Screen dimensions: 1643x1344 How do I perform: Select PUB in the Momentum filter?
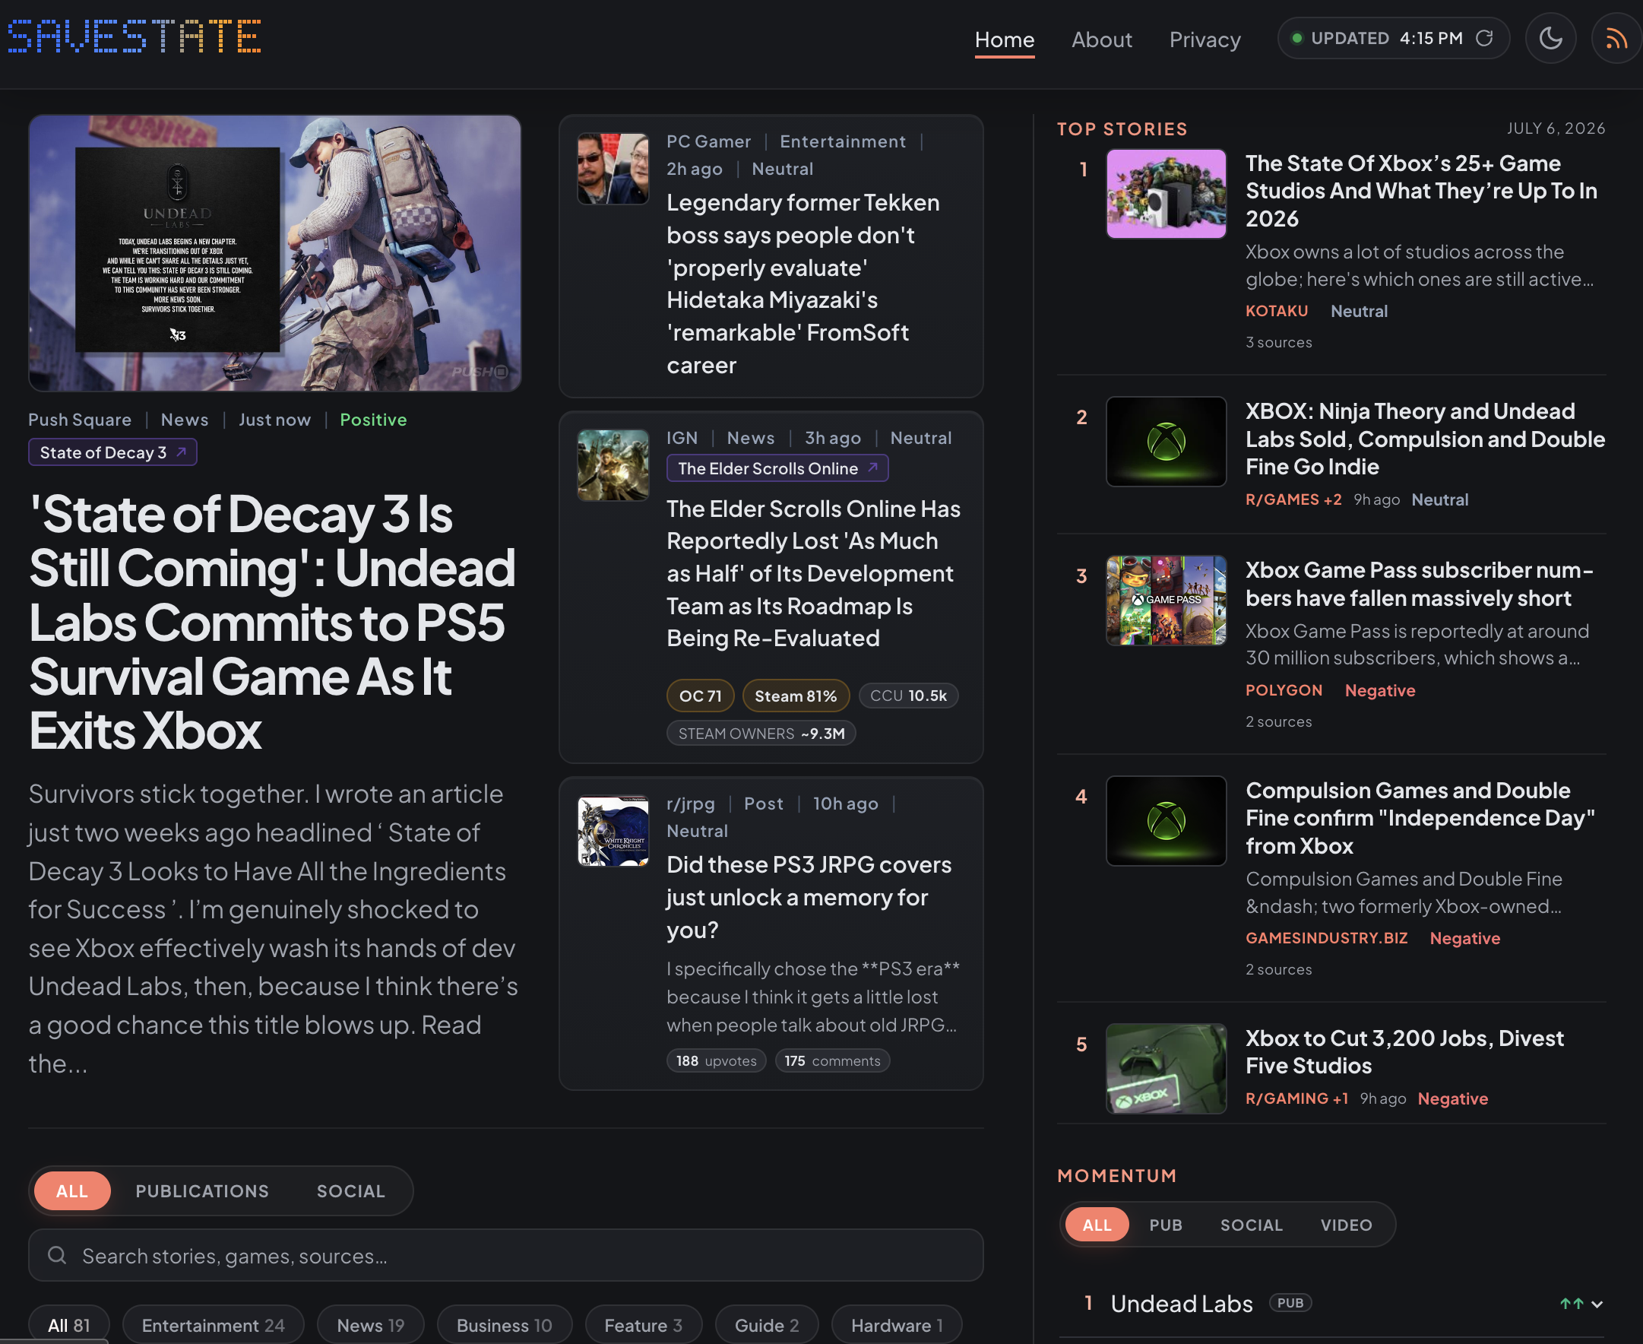1166,1225
